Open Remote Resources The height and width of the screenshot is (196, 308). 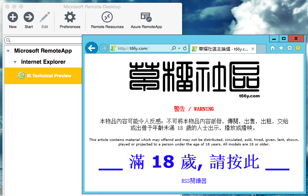pyautogui.click(x=107, y=17)
